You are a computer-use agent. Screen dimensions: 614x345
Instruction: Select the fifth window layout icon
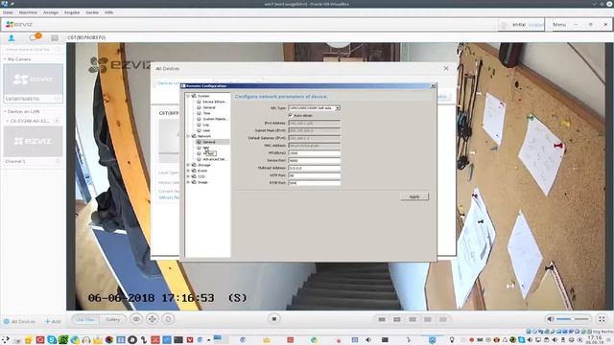[x=443, y=319]
